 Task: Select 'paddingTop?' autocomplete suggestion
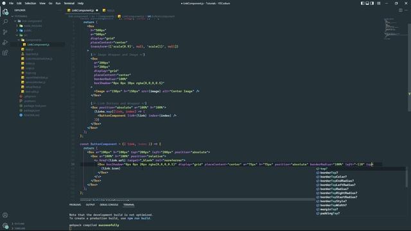361,214
